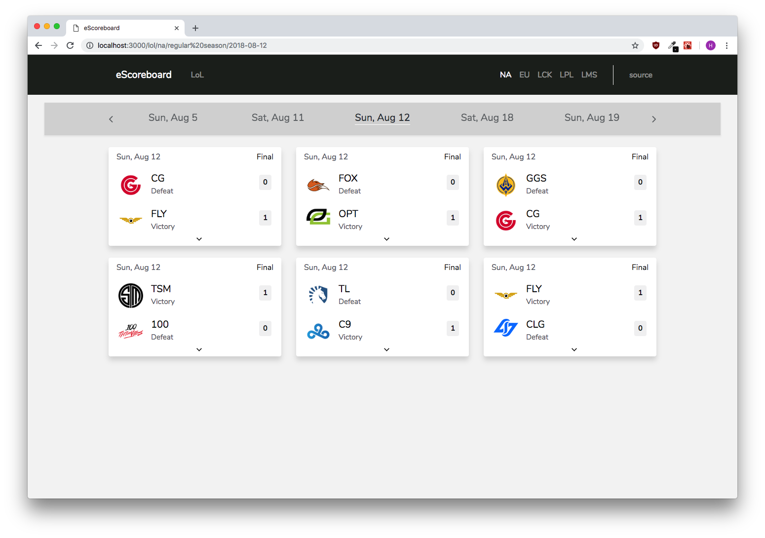Image resolution: width=765 pixels, height=538 pixels.
Task: Click the TSM team logo
Action: tap(131, 296)
